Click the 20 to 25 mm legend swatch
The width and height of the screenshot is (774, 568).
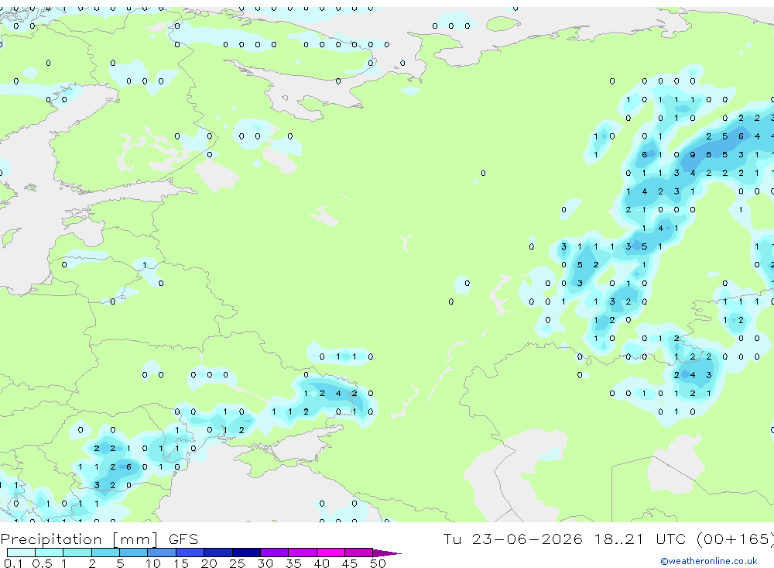pos(218,553)
